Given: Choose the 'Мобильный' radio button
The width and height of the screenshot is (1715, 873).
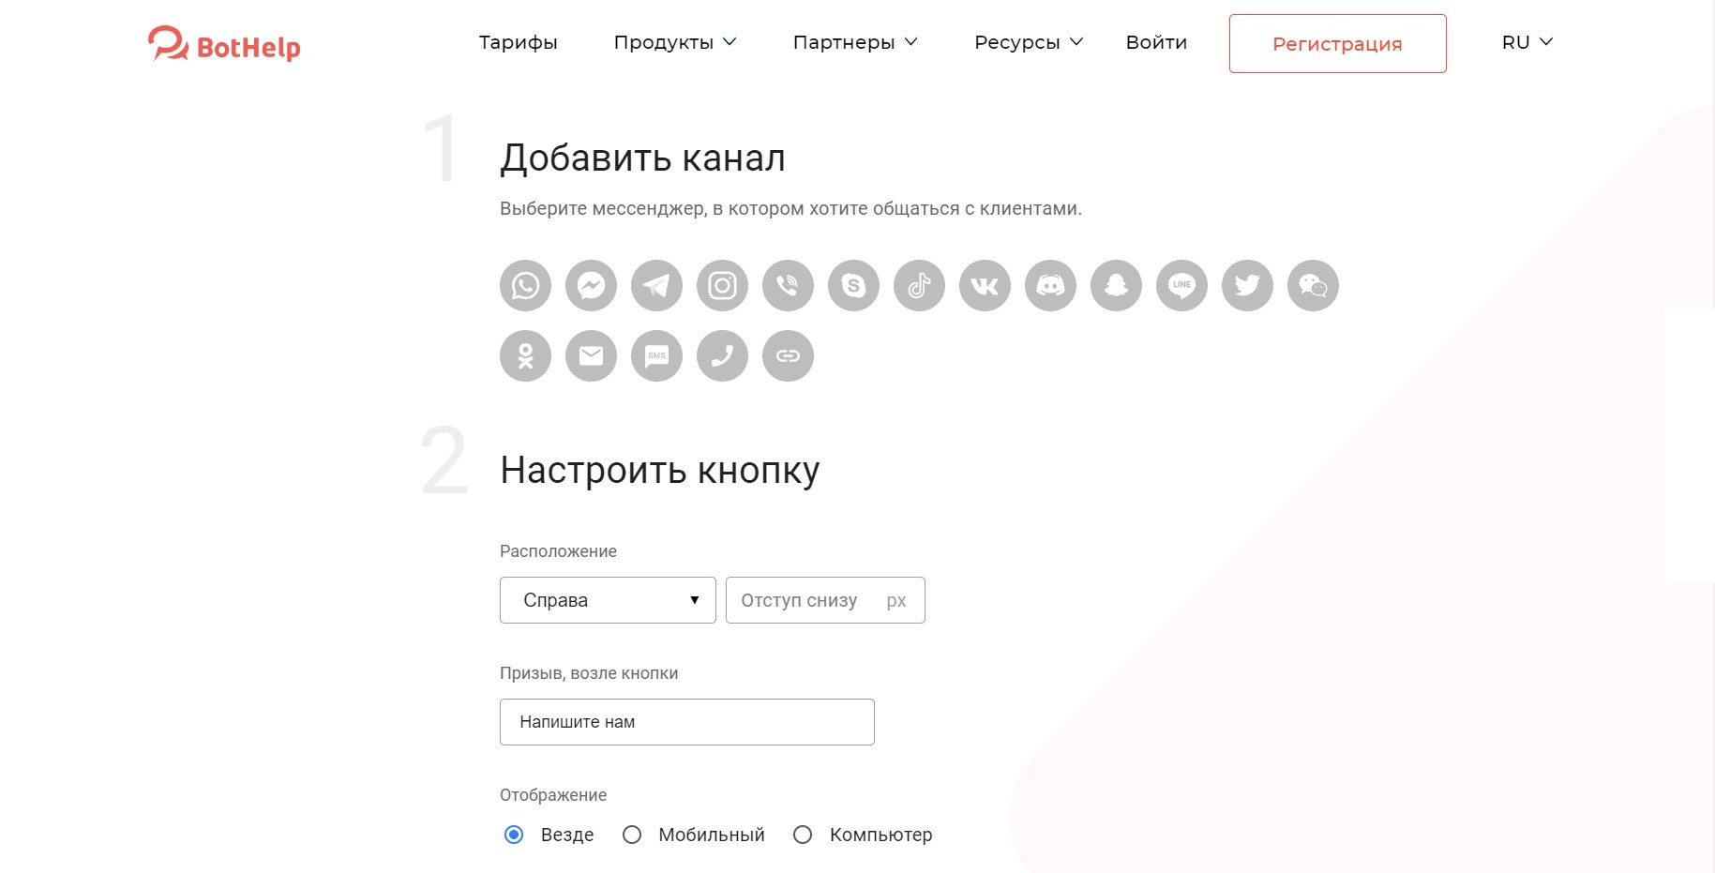Looking at the screenshot, I should pos(632,835).
